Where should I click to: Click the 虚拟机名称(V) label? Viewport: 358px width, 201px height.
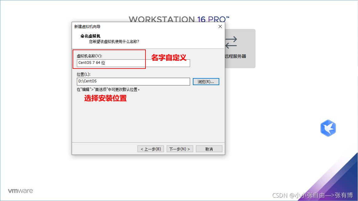89,56
